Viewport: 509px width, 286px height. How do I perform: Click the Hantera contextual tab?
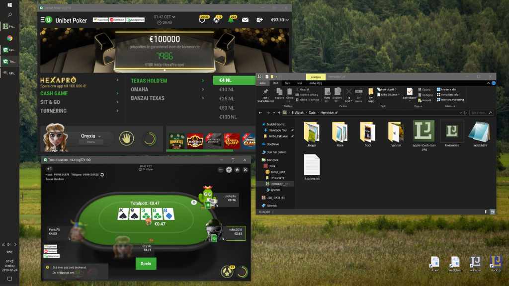pyautogui.click(x=316, y=77)
